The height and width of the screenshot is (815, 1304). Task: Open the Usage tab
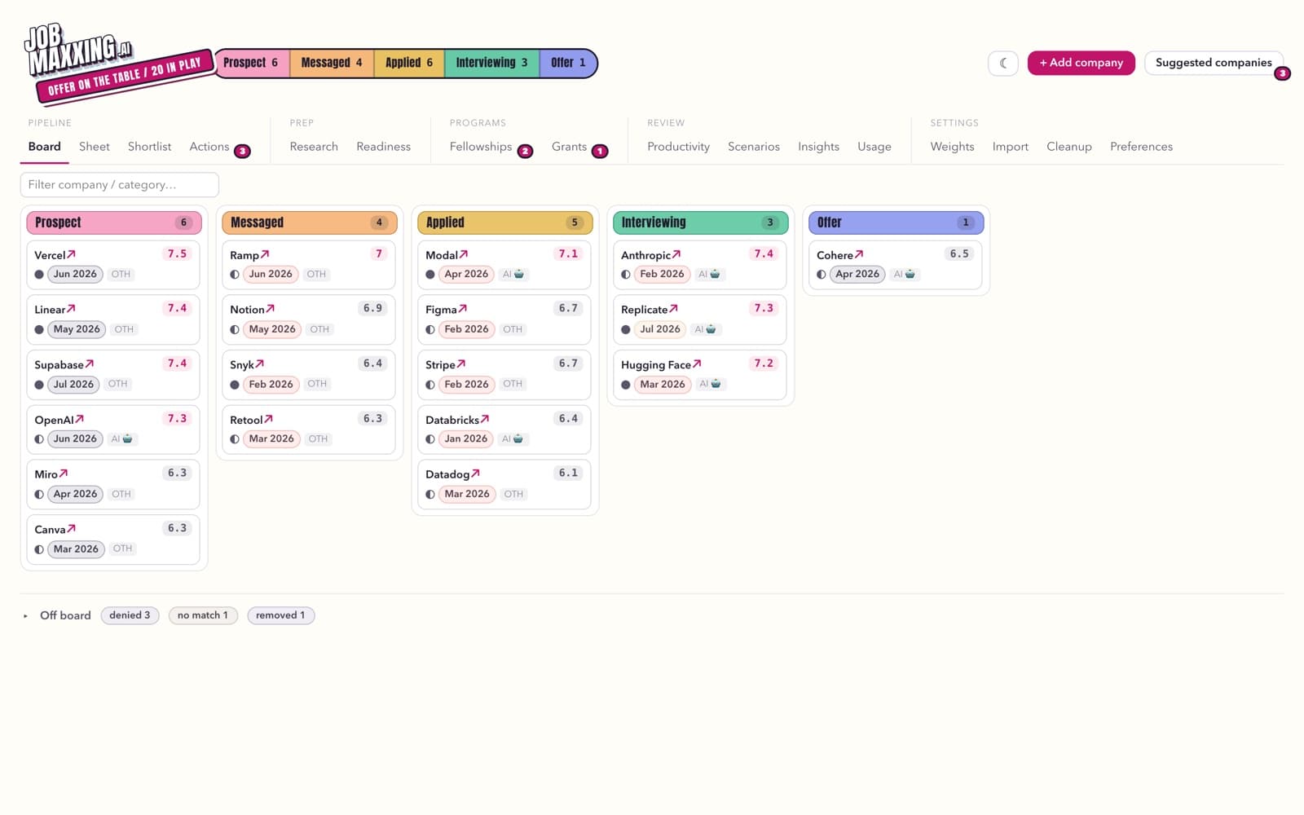pos(874,147)
